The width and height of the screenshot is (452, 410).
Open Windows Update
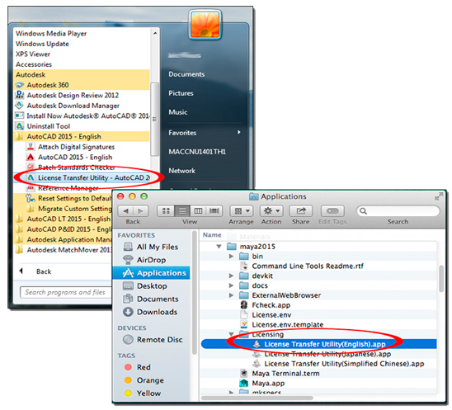click(x=42, y=44)
